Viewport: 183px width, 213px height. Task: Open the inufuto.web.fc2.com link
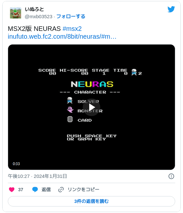pos(62,36)
